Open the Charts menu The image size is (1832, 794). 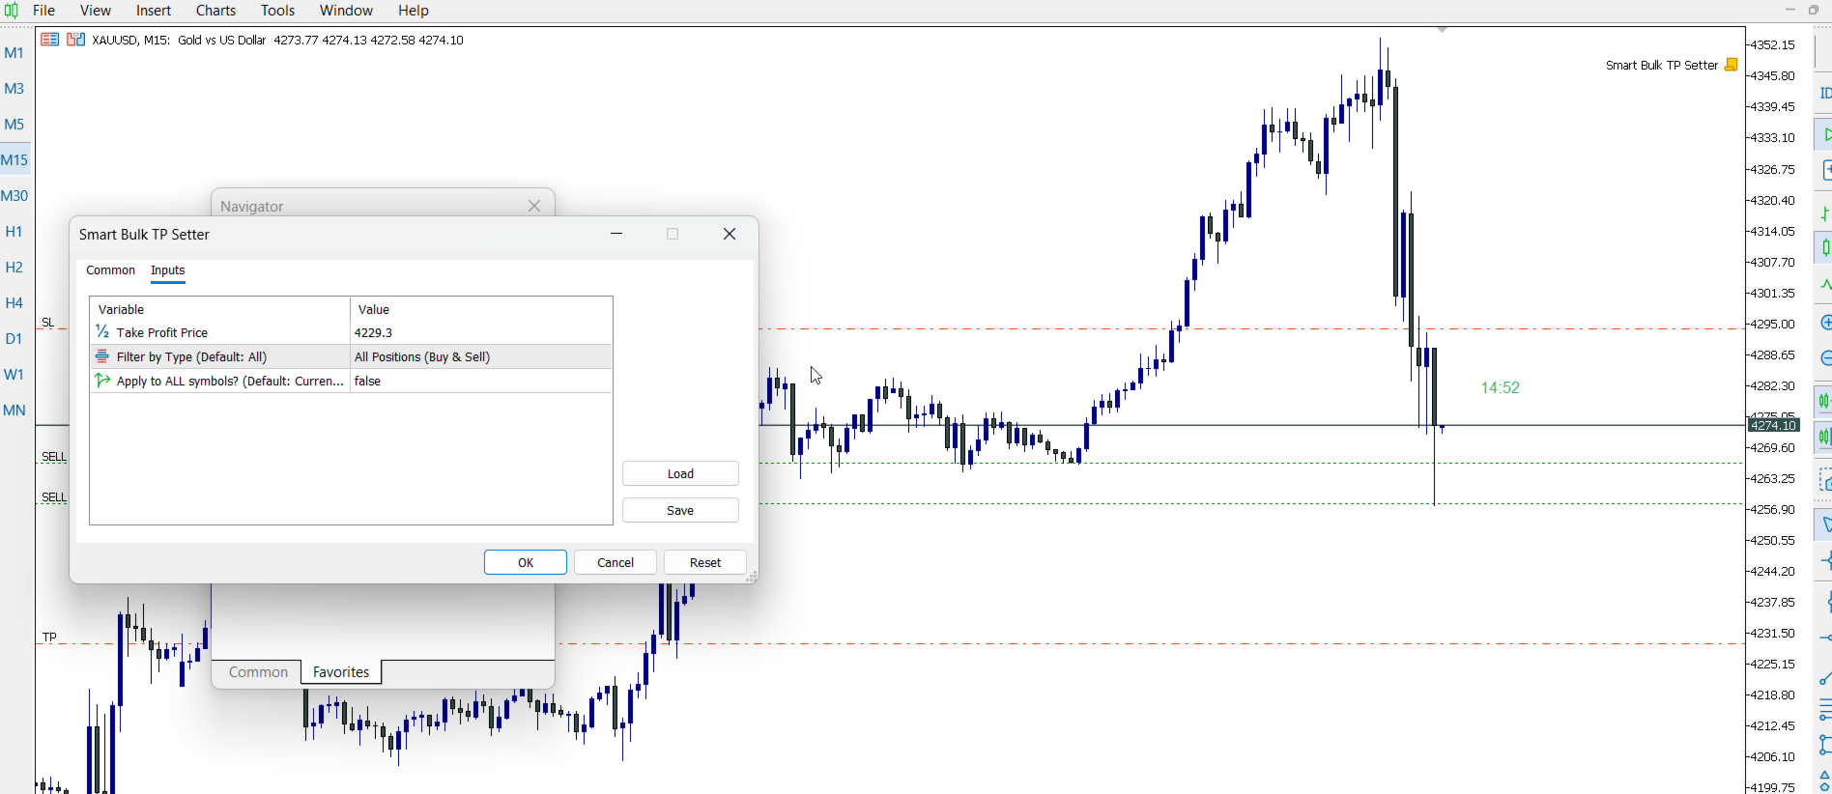215,11
